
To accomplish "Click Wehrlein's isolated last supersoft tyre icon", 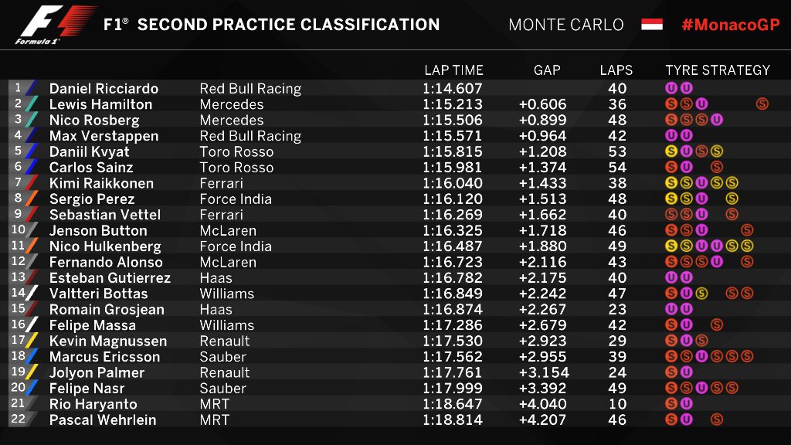I will point(716,420).
